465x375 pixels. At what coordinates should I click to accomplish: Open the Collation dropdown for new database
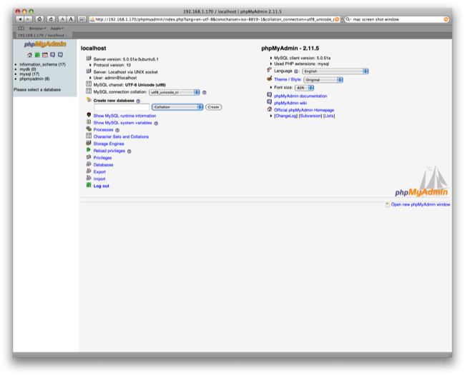tap(177, 107)
